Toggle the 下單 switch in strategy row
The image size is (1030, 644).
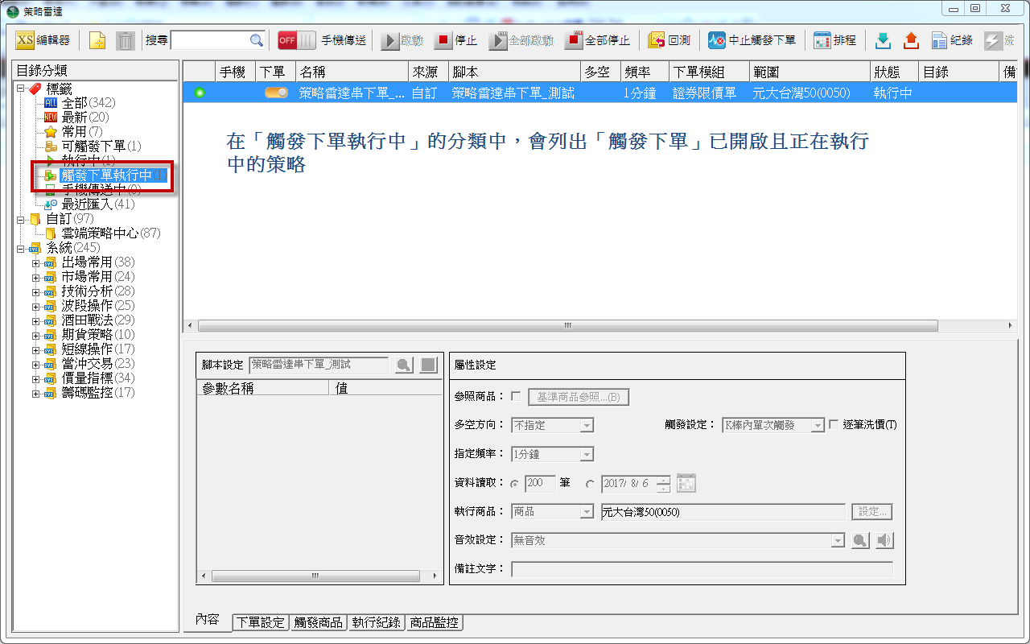pyautogui.click(x=276, y=93)
